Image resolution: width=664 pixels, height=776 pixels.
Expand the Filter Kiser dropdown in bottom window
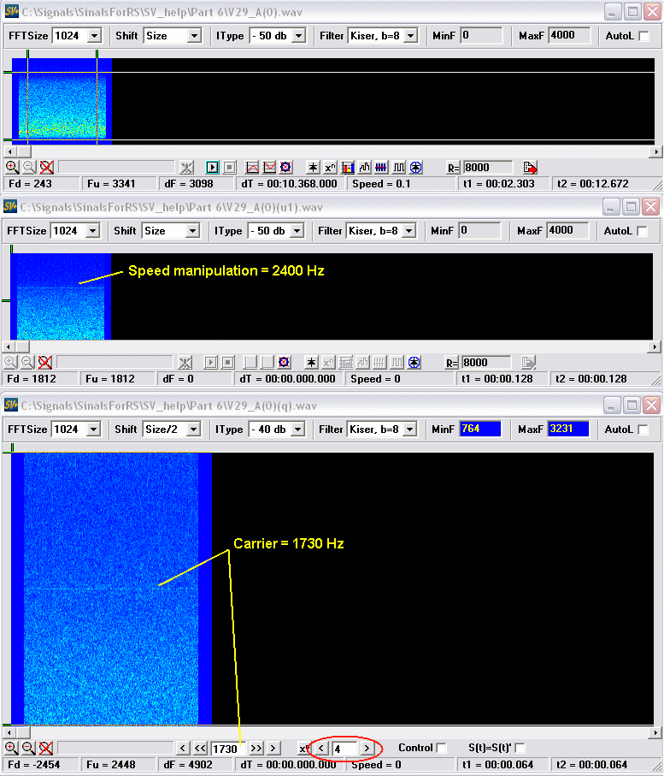click(x=408, y=429)
